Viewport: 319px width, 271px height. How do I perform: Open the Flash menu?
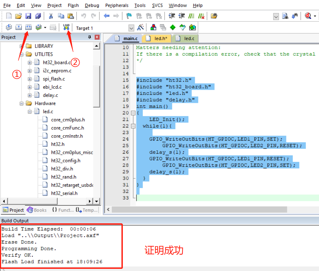point(73,5)
